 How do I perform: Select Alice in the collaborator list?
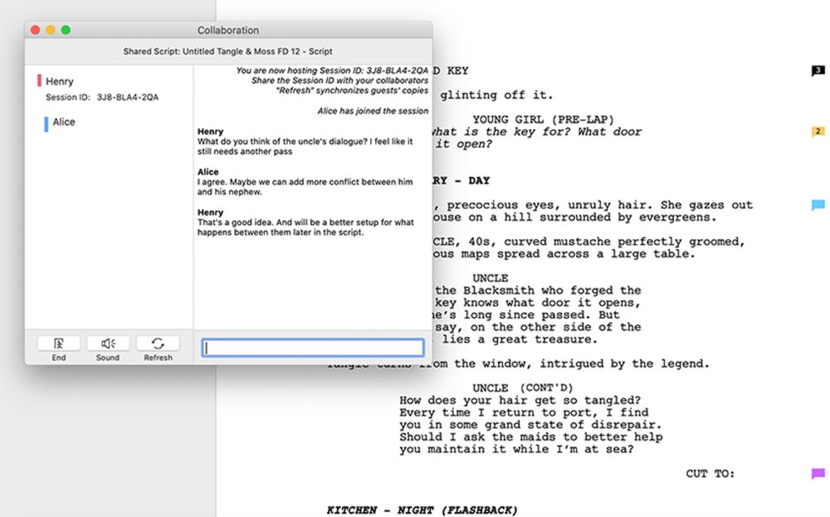coord(64,122)
